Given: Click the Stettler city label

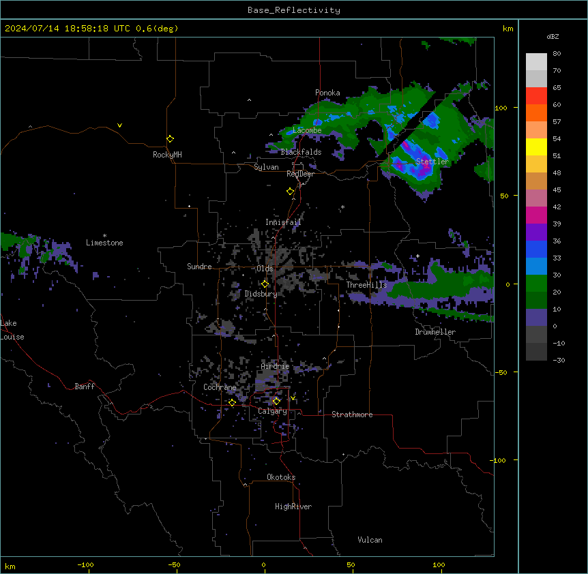Looking at the screenshot, I should coord(432,162).
